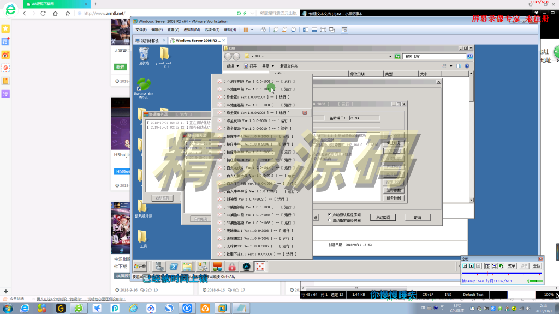This screenshot has width=559, height=314.
Task: Toggle VMware library sidebar view icon
Action: 306,30
